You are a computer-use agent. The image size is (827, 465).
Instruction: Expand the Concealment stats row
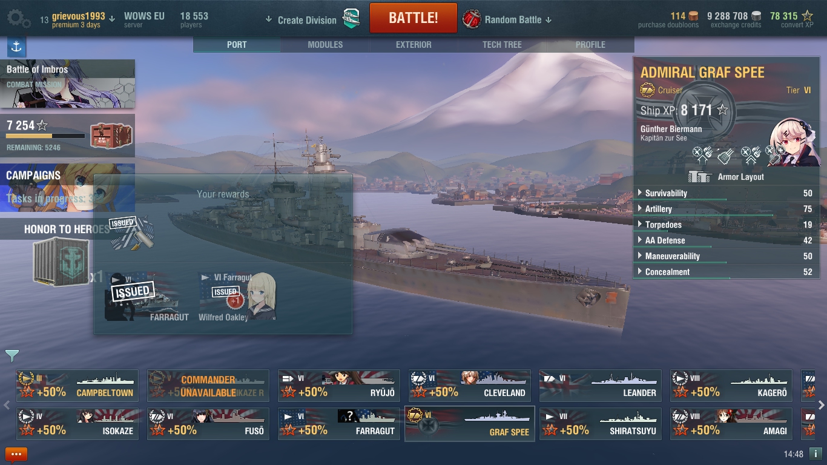pyautogui.click(x=725, y=272)
